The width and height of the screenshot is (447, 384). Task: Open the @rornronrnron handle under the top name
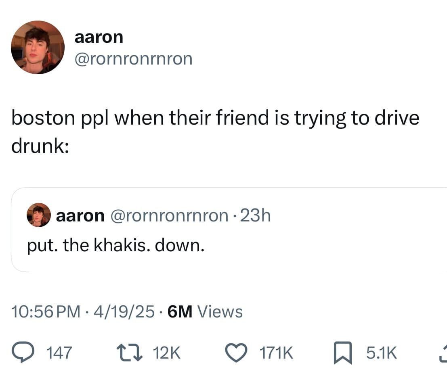pos(133,59)
